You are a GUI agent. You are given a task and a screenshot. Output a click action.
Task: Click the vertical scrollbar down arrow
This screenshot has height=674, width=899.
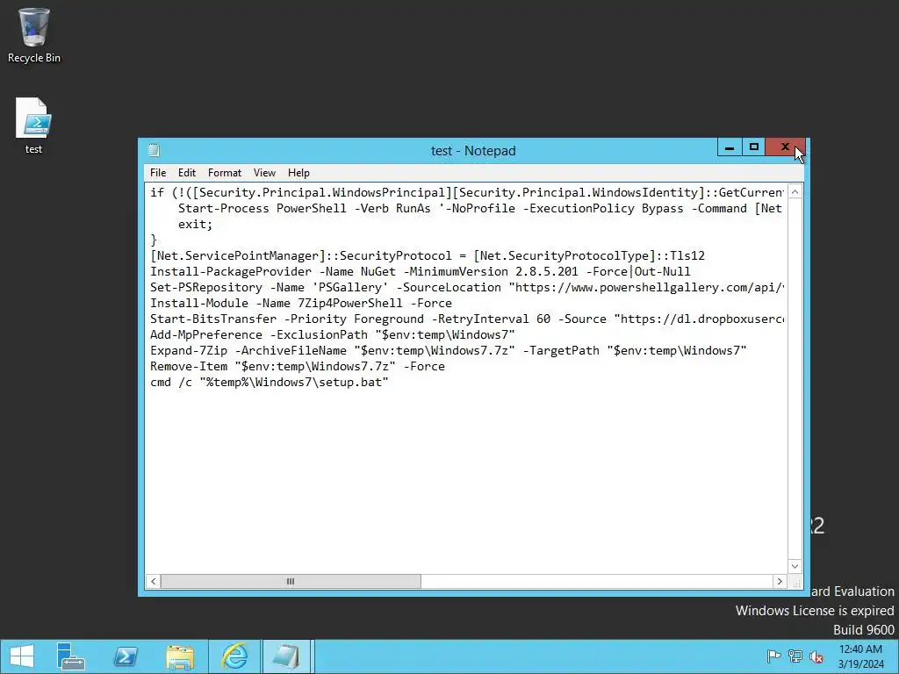click(x=795, y=566)
